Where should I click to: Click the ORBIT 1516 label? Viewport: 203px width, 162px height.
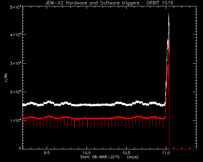click(160, 3)
